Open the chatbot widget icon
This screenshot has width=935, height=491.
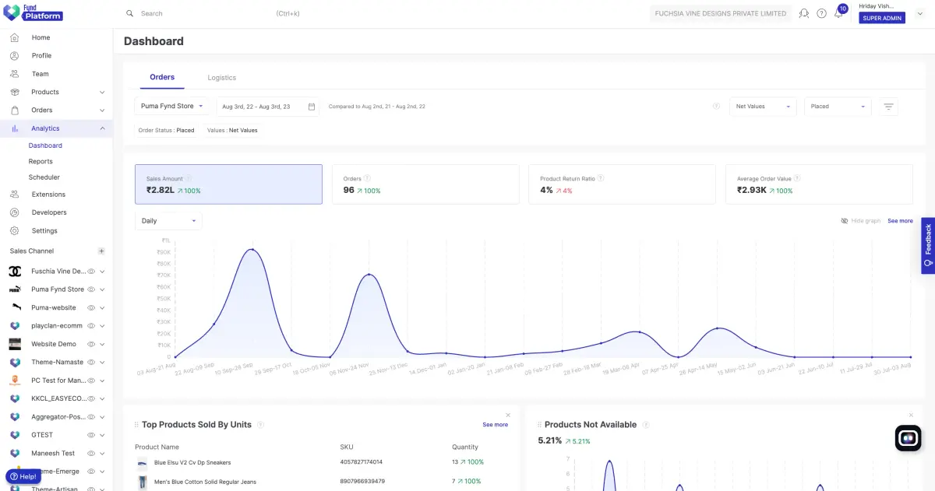click(908, 438)
